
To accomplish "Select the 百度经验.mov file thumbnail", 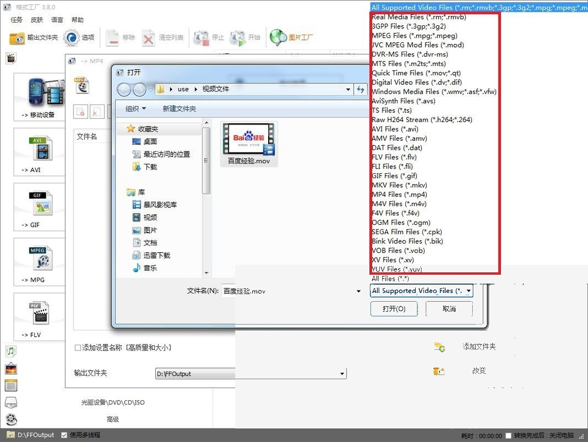I will coord(249,144).
